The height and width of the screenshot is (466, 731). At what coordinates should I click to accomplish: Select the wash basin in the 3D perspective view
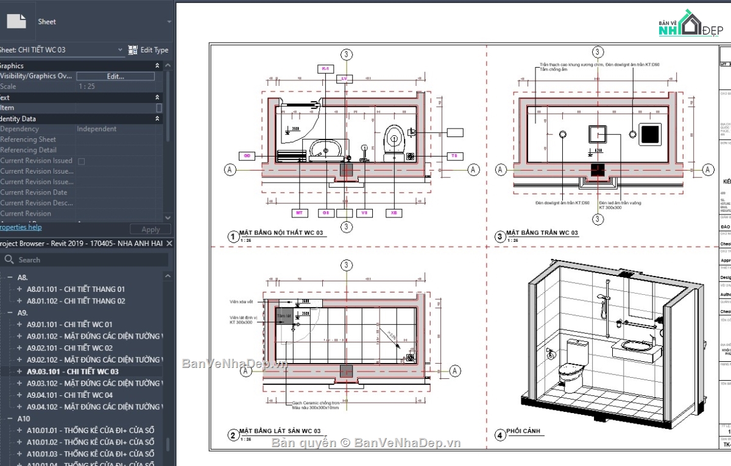(636, 350)
